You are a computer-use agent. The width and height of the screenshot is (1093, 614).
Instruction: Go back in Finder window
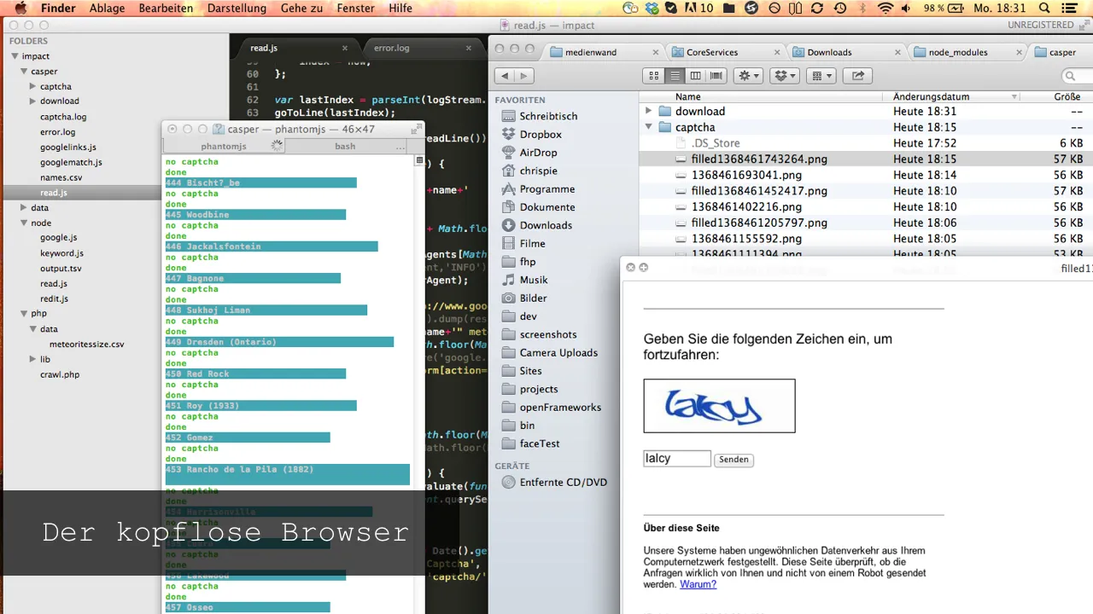(506, 76)
